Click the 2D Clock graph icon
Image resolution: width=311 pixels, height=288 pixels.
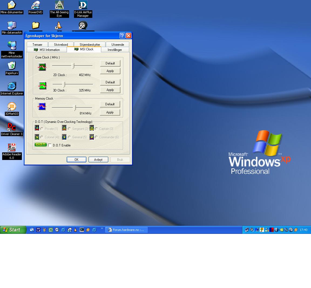42,67
